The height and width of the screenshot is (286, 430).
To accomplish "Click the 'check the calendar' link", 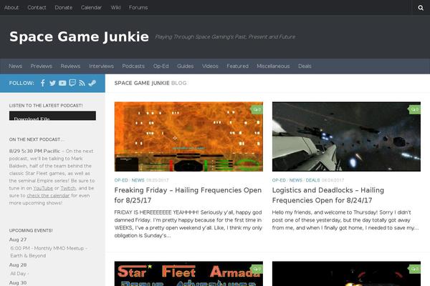I will pos(48,196).
